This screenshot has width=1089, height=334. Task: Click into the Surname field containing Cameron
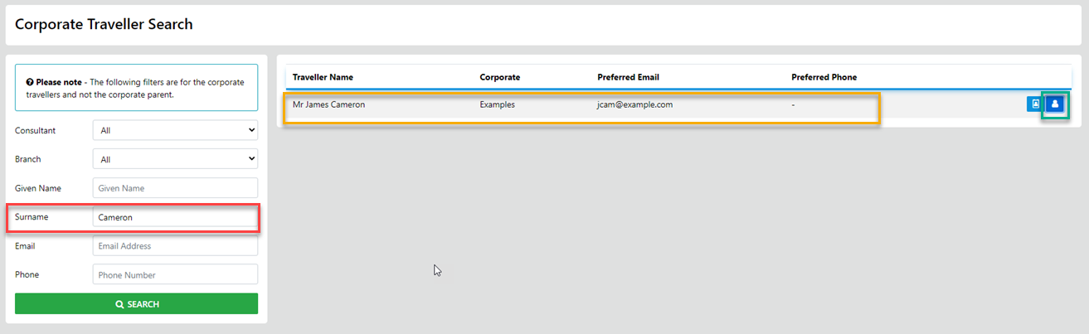click(x=175, y=217)
